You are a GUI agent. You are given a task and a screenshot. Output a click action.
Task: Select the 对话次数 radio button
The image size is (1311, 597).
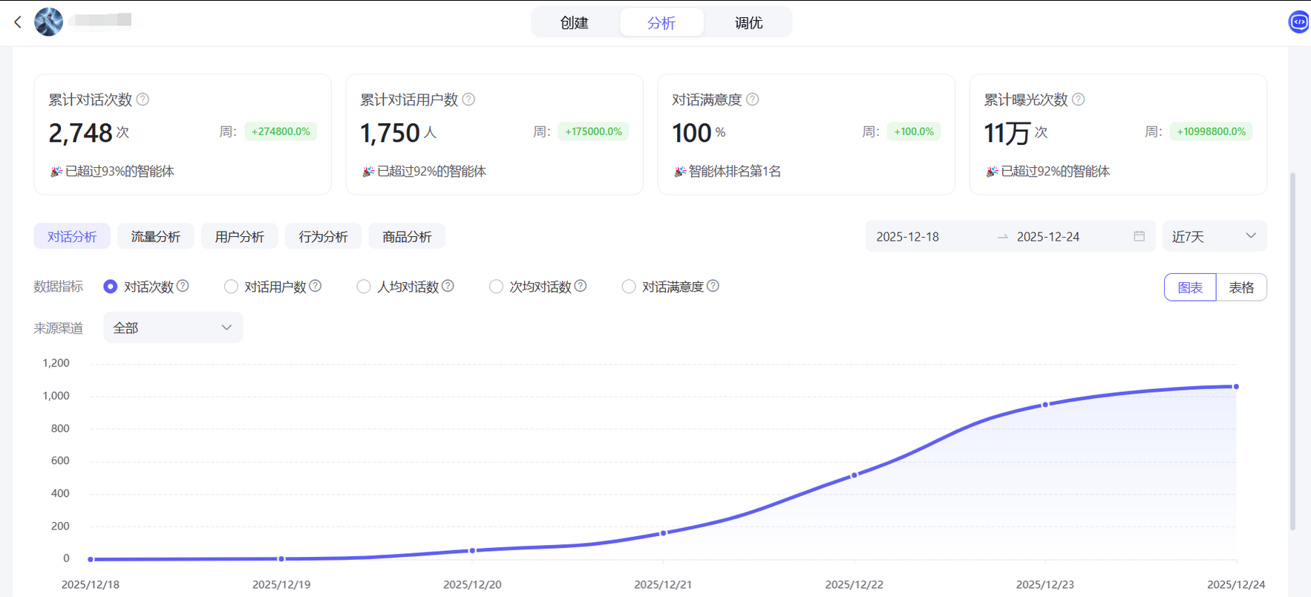pyautogui.click(x=111, y=287)
